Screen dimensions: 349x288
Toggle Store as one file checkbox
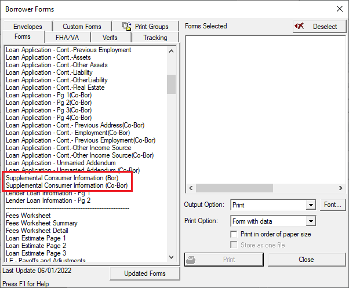tap(234, 245)
